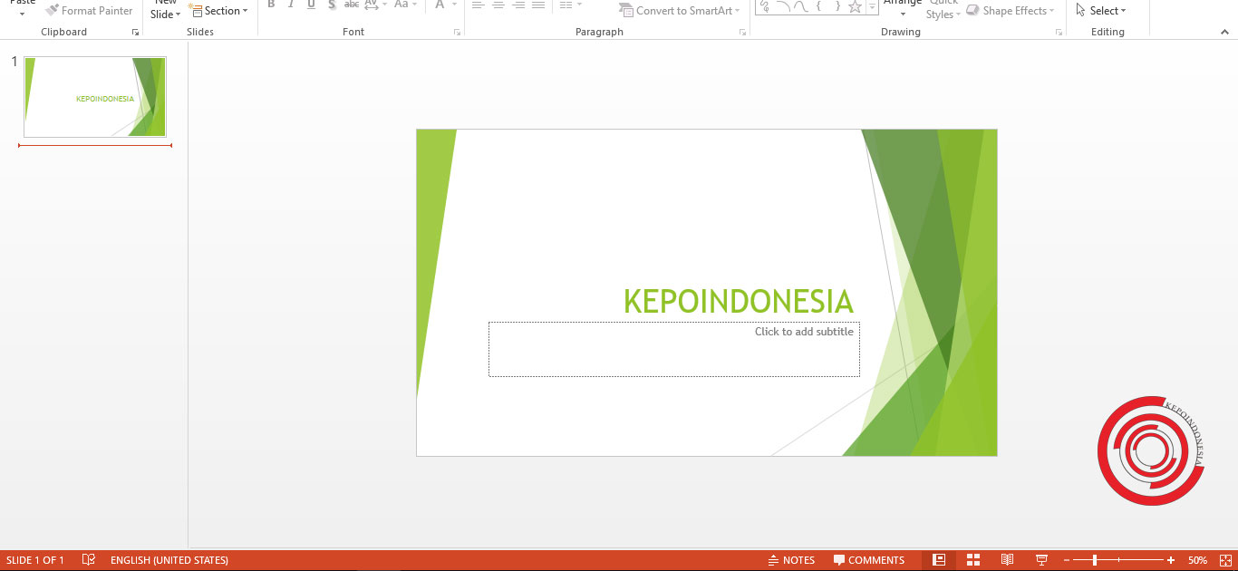The height and width of the screenshot is (571, 1238).
Task: Select slide 1 thumbnail
Action: tap(95, 97)
